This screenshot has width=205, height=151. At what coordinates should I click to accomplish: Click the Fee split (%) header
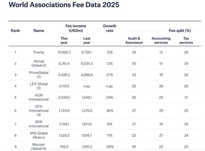tap(180, 31)
